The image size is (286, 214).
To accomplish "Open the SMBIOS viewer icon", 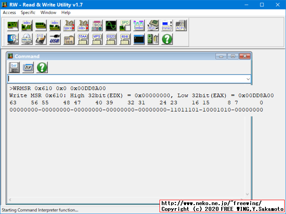I will [x=69, y=39].
